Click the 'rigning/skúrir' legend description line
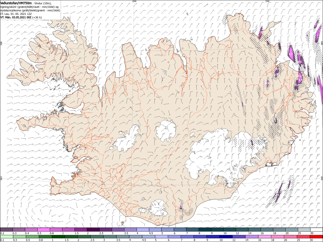 [x=29, y=7]
